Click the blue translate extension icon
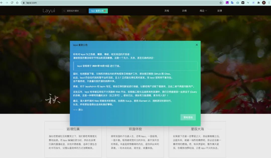Image resolution: width=271 pixels, height=158 pixels. tap(232, 3)
